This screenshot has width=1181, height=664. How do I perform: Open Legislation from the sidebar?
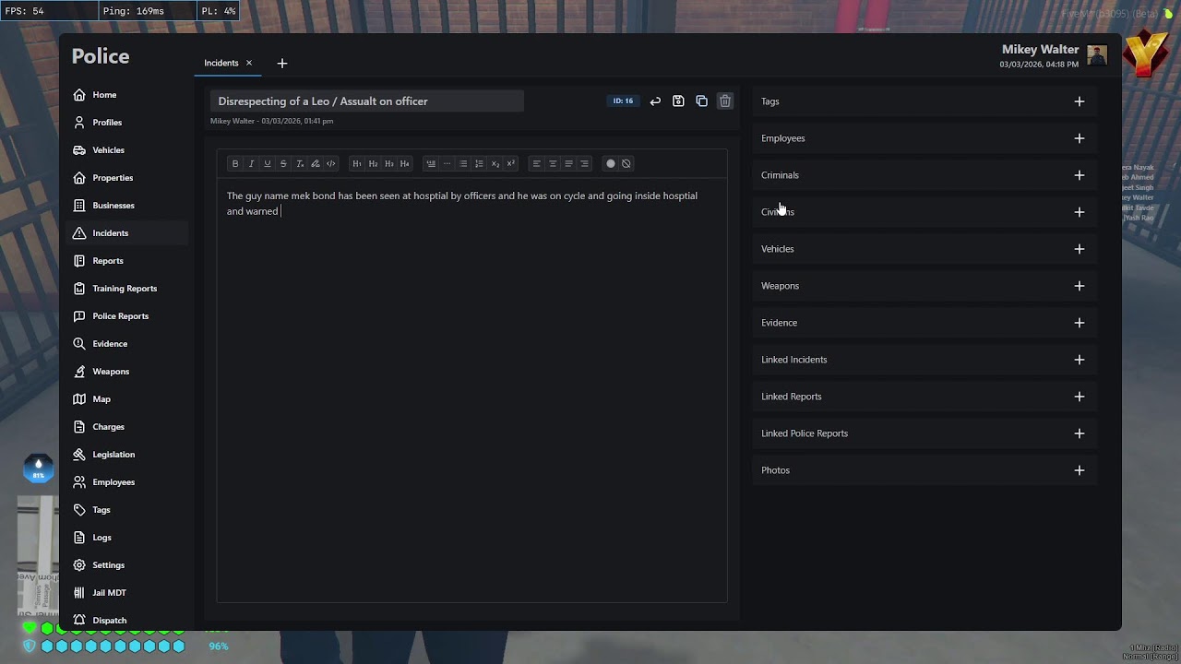(x=128, y=455)
